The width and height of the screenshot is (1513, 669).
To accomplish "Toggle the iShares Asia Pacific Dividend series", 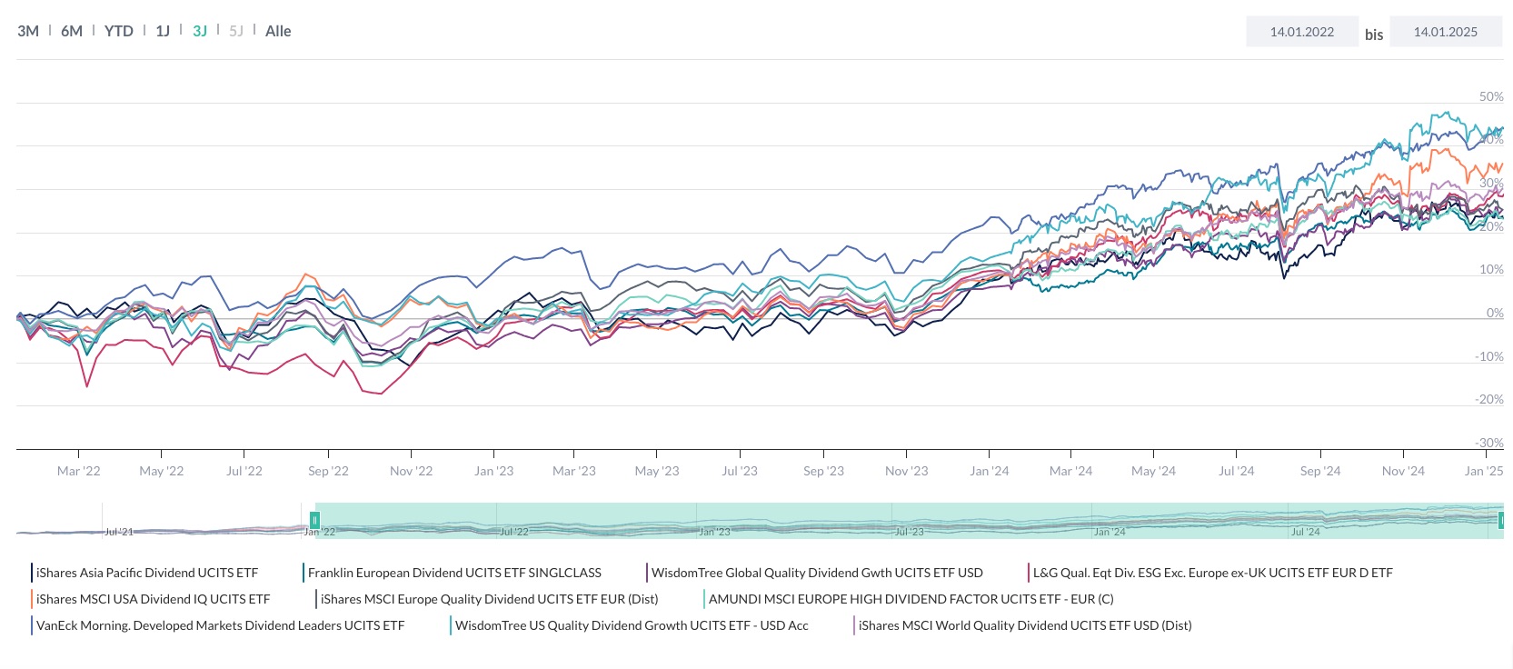I will [x=145, y=573].
